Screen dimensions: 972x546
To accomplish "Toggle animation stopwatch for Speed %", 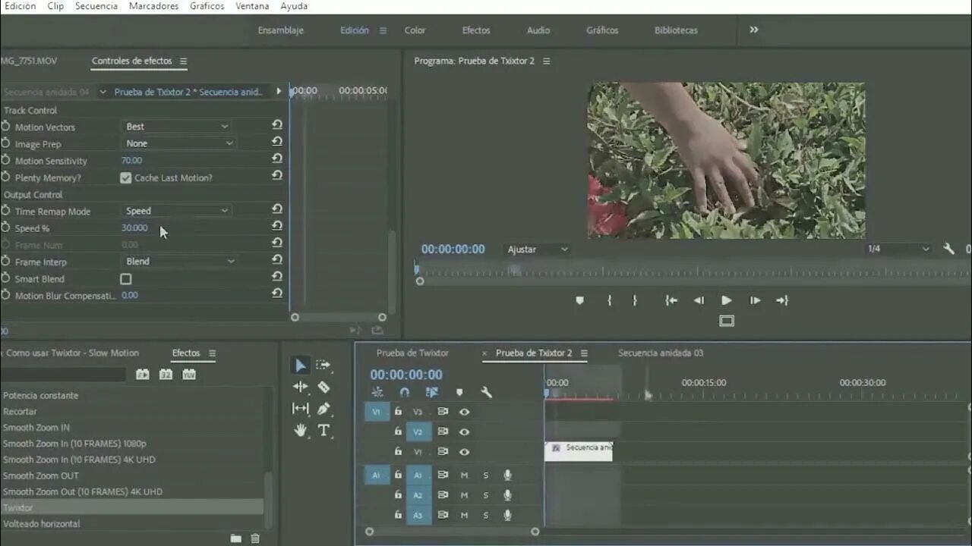I will pos(6,227).
